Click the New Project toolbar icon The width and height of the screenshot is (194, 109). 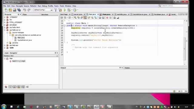[x=10, y=10]
